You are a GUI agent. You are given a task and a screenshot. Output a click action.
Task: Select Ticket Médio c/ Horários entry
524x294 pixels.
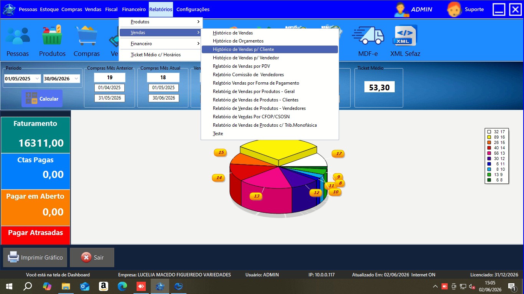(160, 55)
